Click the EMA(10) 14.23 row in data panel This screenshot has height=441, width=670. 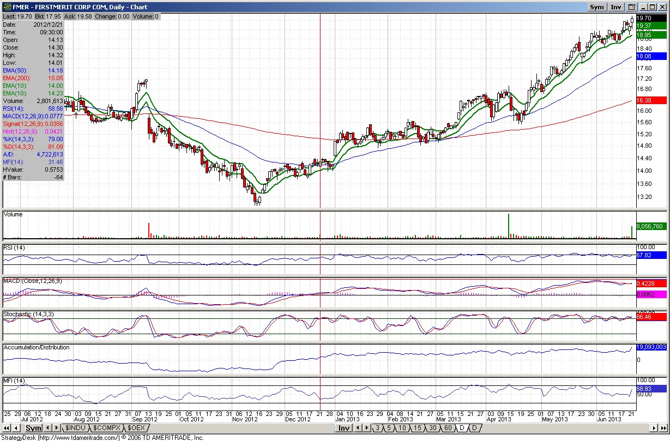pyautogui.click(x=33, y=93)
